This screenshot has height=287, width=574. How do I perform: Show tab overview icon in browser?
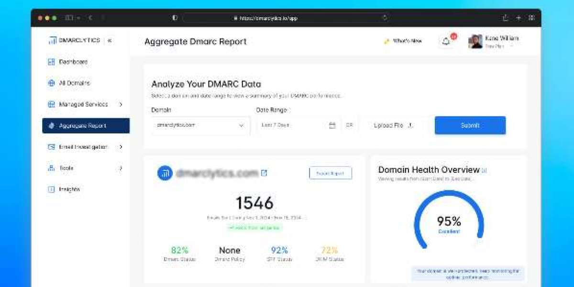click(x=531, y=18)
